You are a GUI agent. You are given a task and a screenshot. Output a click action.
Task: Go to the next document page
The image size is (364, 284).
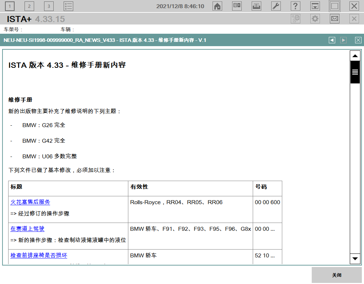pyautogui.click(x=343, y=40)
